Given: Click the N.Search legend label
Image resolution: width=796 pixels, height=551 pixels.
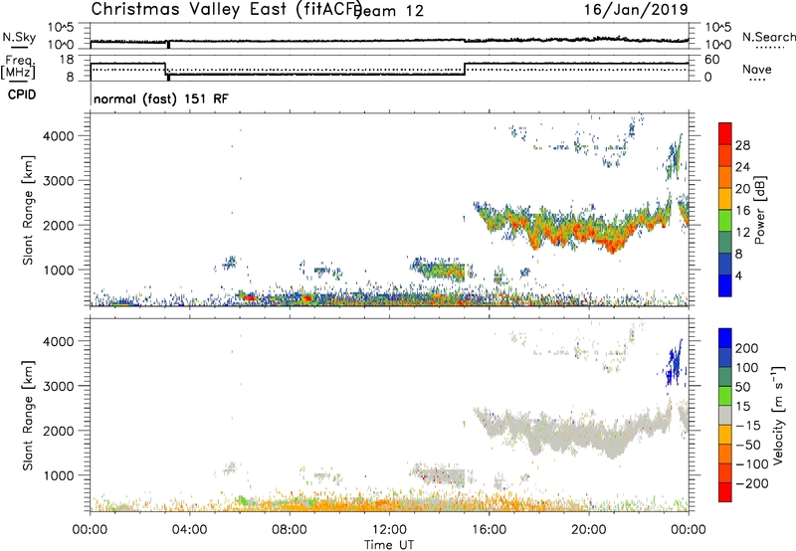Looking at the screenshot, I should 768,37.
